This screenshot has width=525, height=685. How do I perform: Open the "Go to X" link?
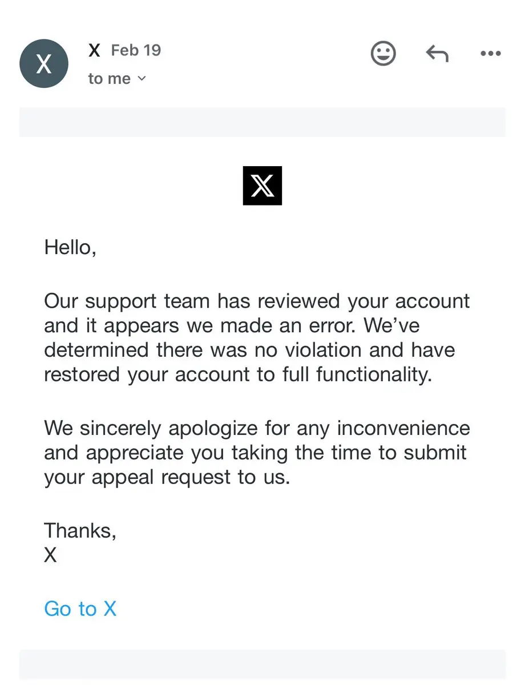80,609
